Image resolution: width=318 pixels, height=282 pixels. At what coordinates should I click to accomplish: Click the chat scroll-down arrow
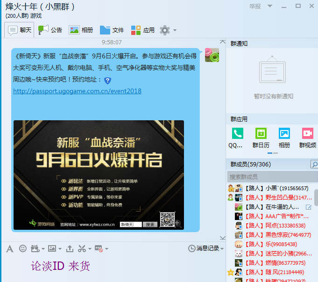(x=223, y=238)
